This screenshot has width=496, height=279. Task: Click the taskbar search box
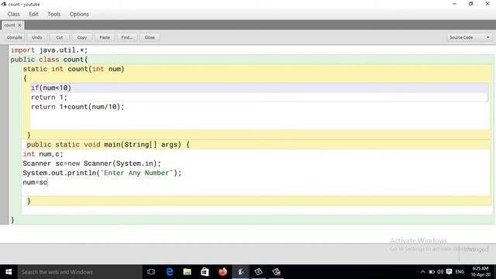pos(80,272)
